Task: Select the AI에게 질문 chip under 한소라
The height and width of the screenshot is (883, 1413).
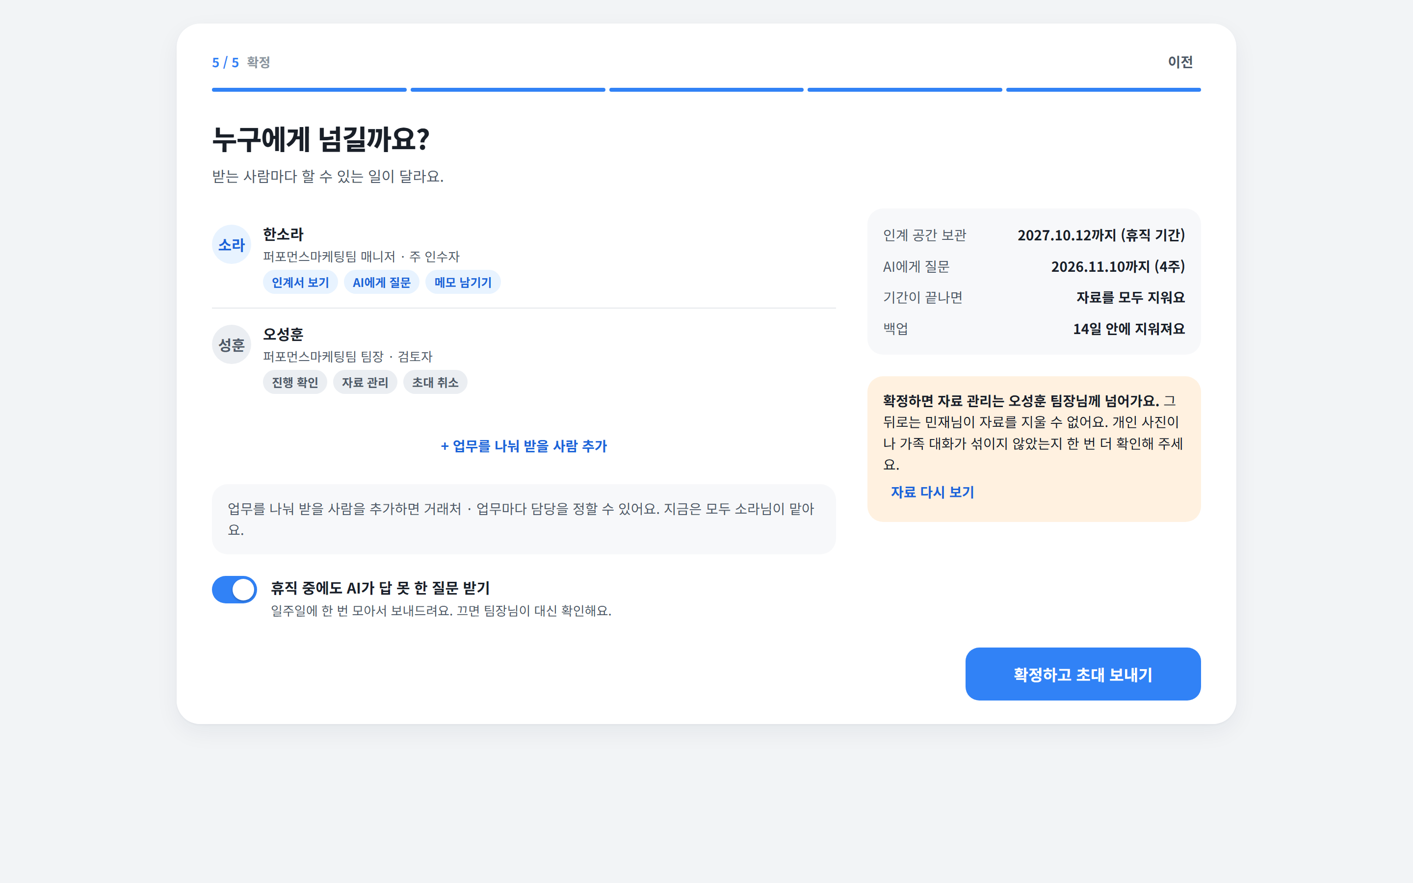Action: point(381,282)
